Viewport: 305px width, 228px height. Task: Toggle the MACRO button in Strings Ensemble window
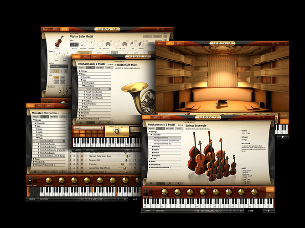[270, 189]
